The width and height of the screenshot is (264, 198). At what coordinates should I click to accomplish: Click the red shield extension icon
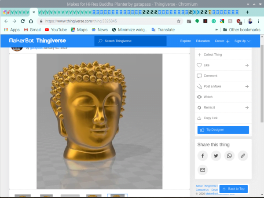pos(238,21)
